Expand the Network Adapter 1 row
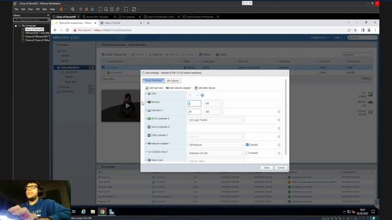 pyautogui.click(x=146, y=144)
